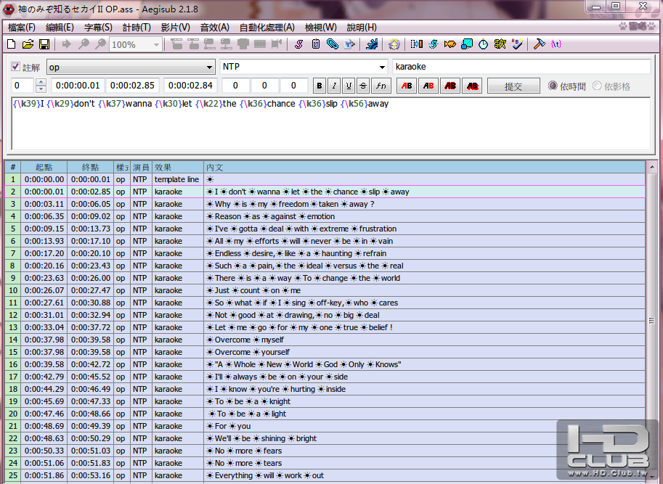Click the start time field 0:00:00.01

tap(78, 86)
